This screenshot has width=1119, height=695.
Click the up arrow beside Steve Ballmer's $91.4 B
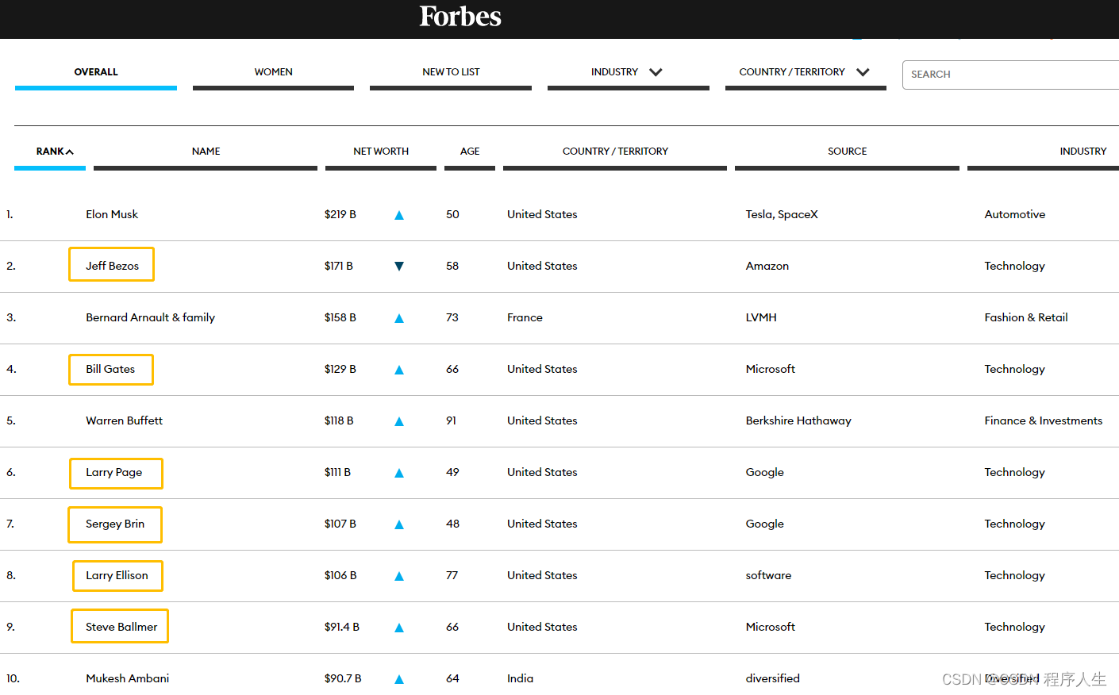(x=399, y=628)
